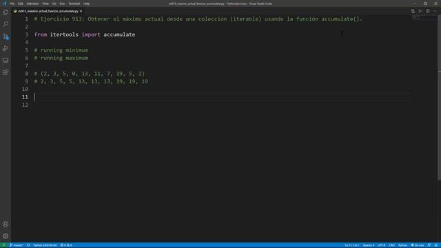
Task: Open the Manage gear icon
Action: tap(6, 236)
